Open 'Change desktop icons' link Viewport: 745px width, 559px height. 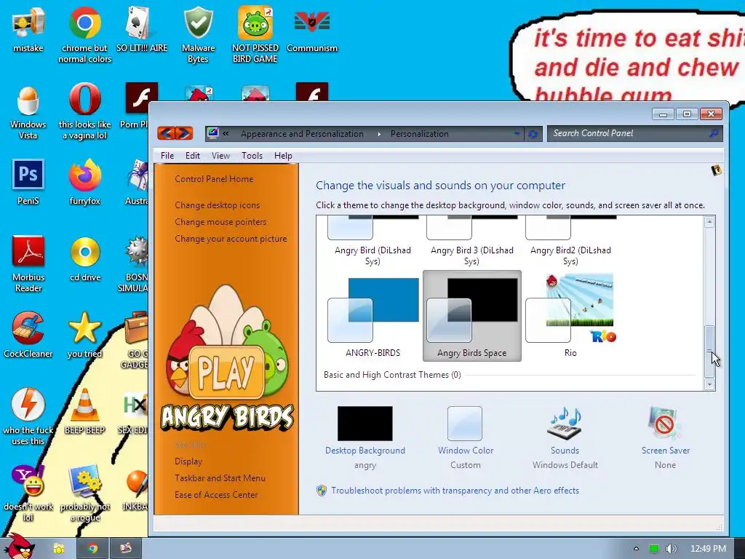click(x=217, y=205)
